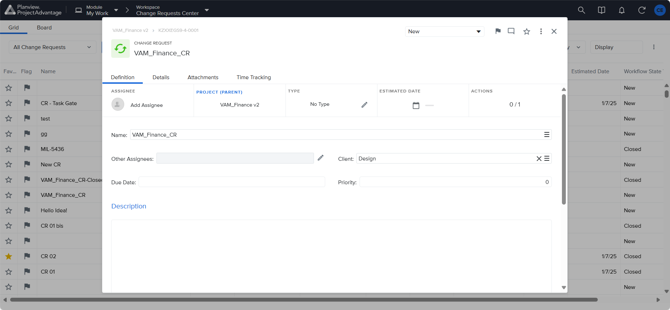The height and width of the screenshot is (310, 670).
Task: Open the dialog's three-dot more options menu
Action: (x=541, y=31)
